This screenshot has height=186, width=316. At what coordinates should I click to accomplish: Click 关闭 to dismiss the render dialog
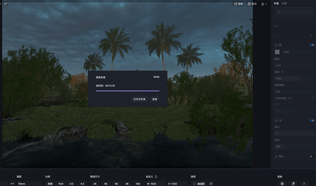(155, 99)
